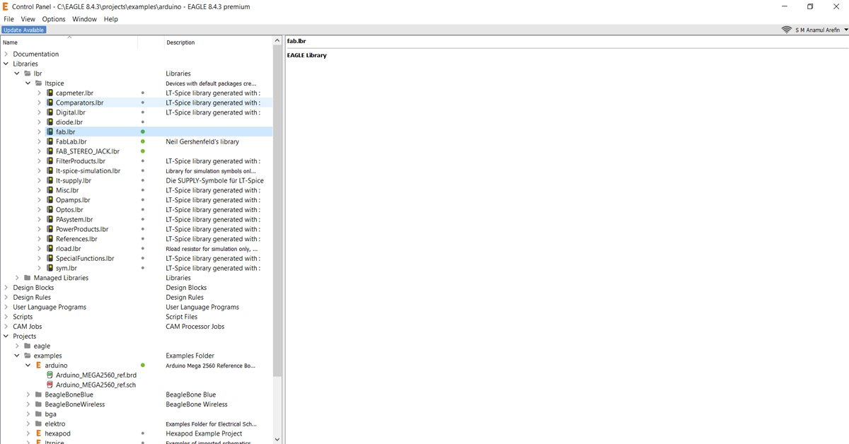The height and width of the screenshot is (444, 849).
Task: Toggle the green dot for arduino project
Action: [143, 366]
